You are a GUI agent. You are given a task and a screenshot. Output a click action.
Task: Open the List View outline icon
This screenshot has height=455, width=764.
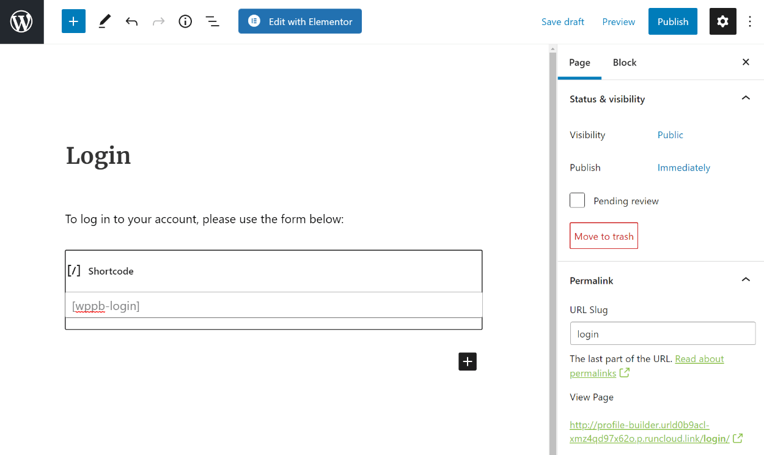tap(212, 21)
